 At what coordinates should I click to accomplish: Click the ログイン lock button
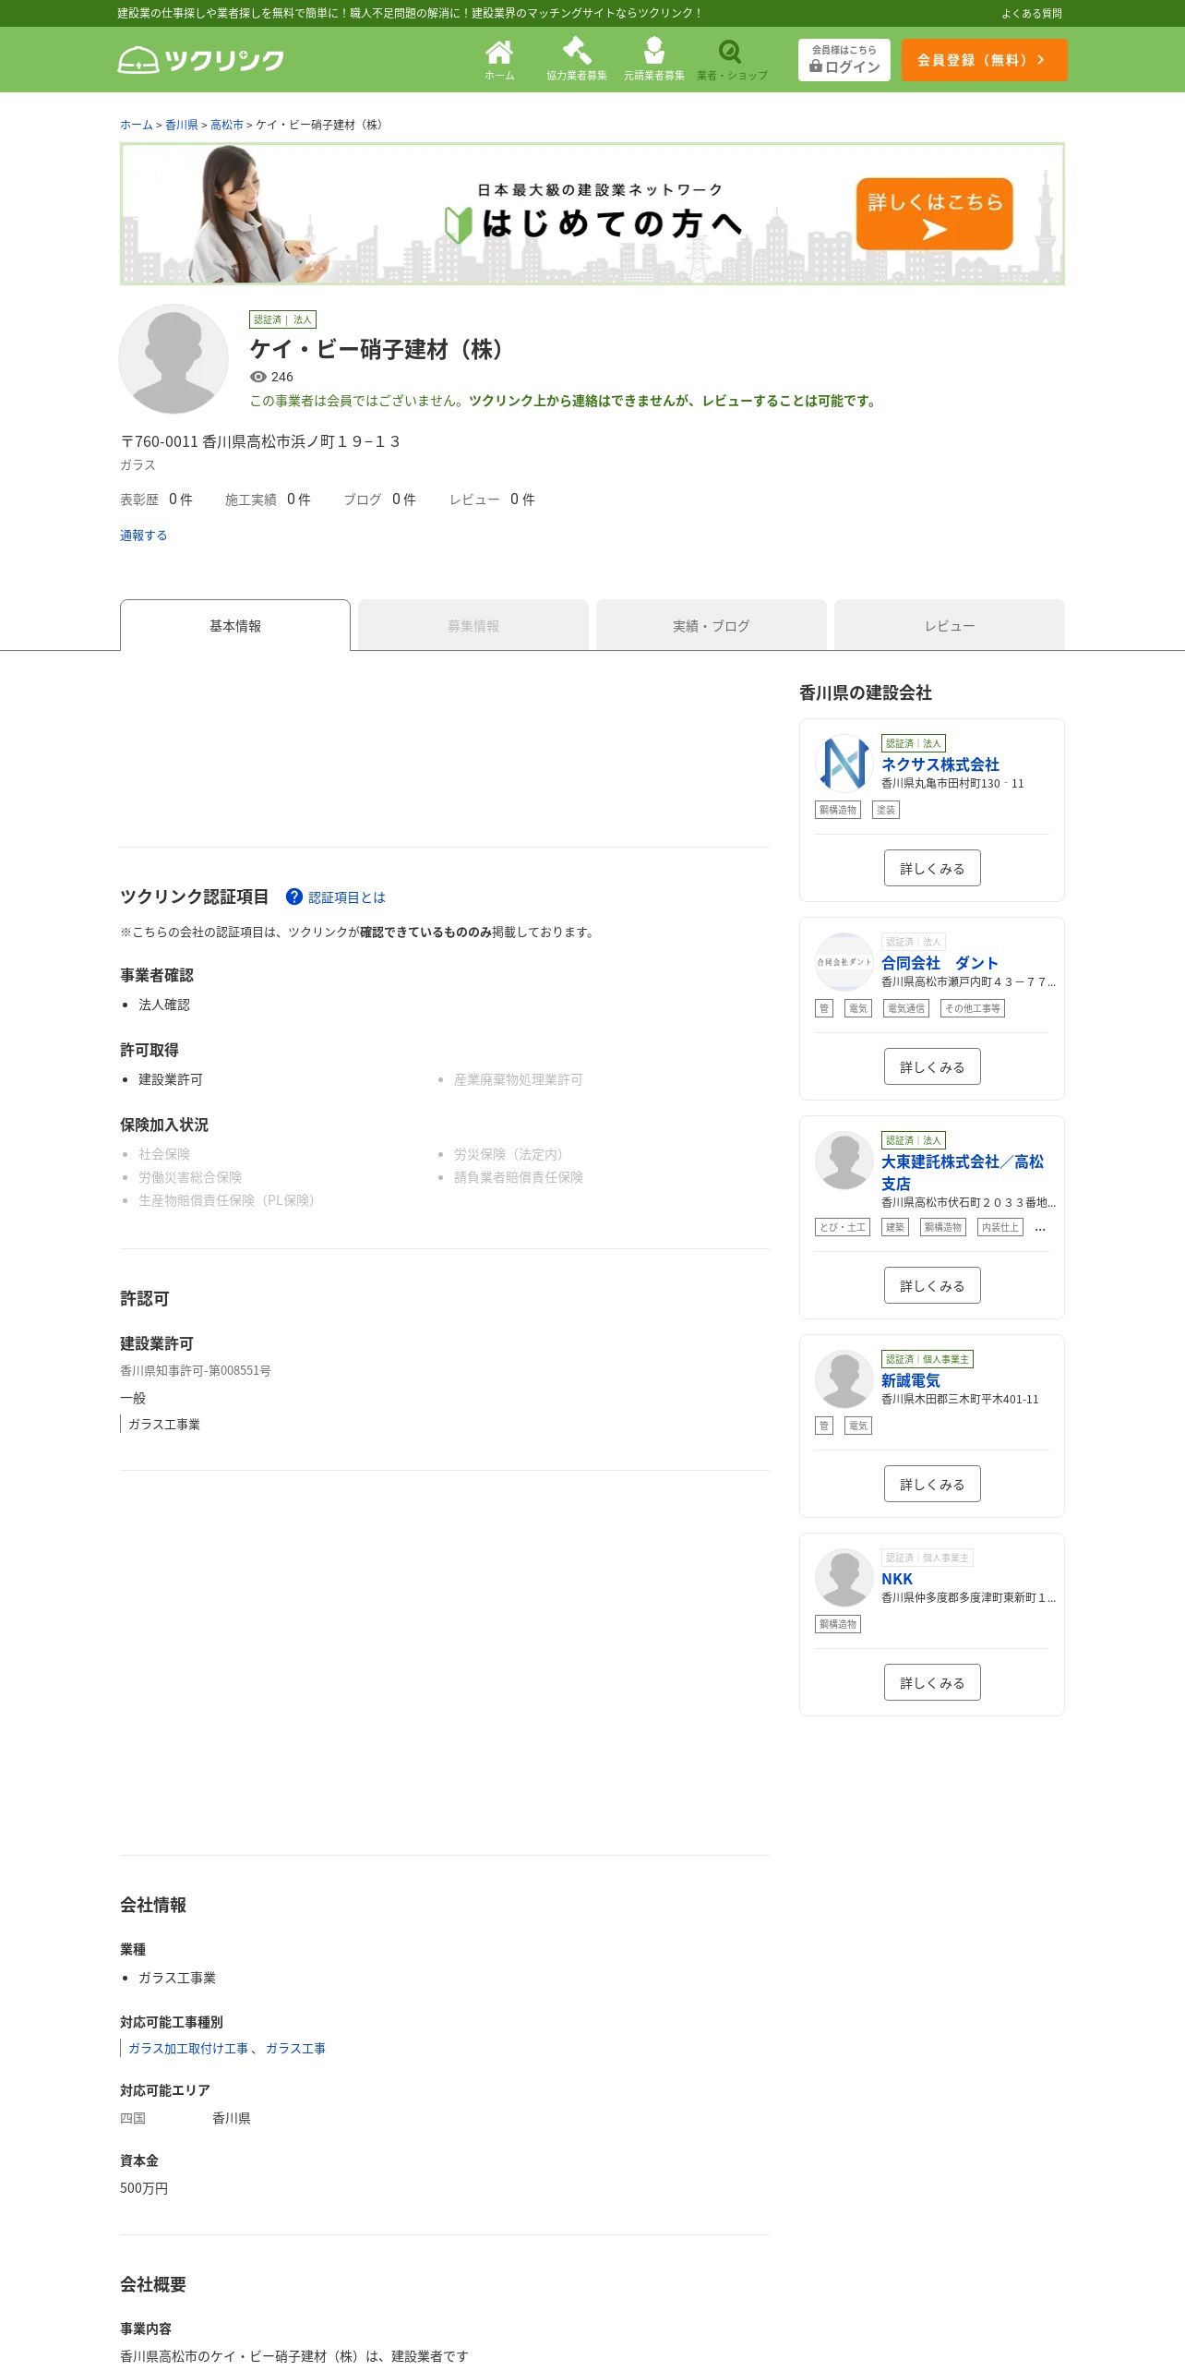tap(844, 60)
